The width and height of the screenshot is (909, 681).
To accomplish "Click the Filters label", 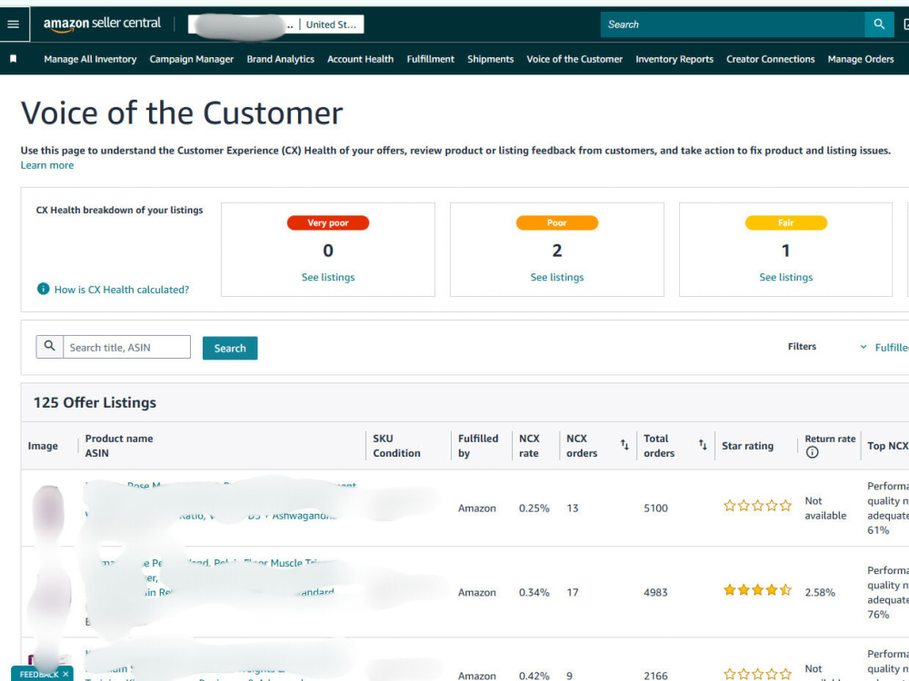I will click(802, 346).
